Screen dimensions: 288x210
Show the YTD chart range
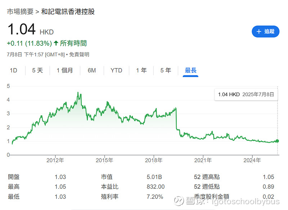(x=116, y=70)
